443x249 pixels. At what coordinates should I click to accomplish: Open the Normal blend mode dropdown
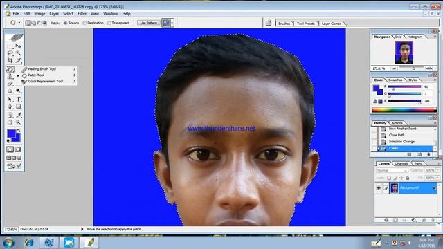pyautogui.click(x=392, y=170)
